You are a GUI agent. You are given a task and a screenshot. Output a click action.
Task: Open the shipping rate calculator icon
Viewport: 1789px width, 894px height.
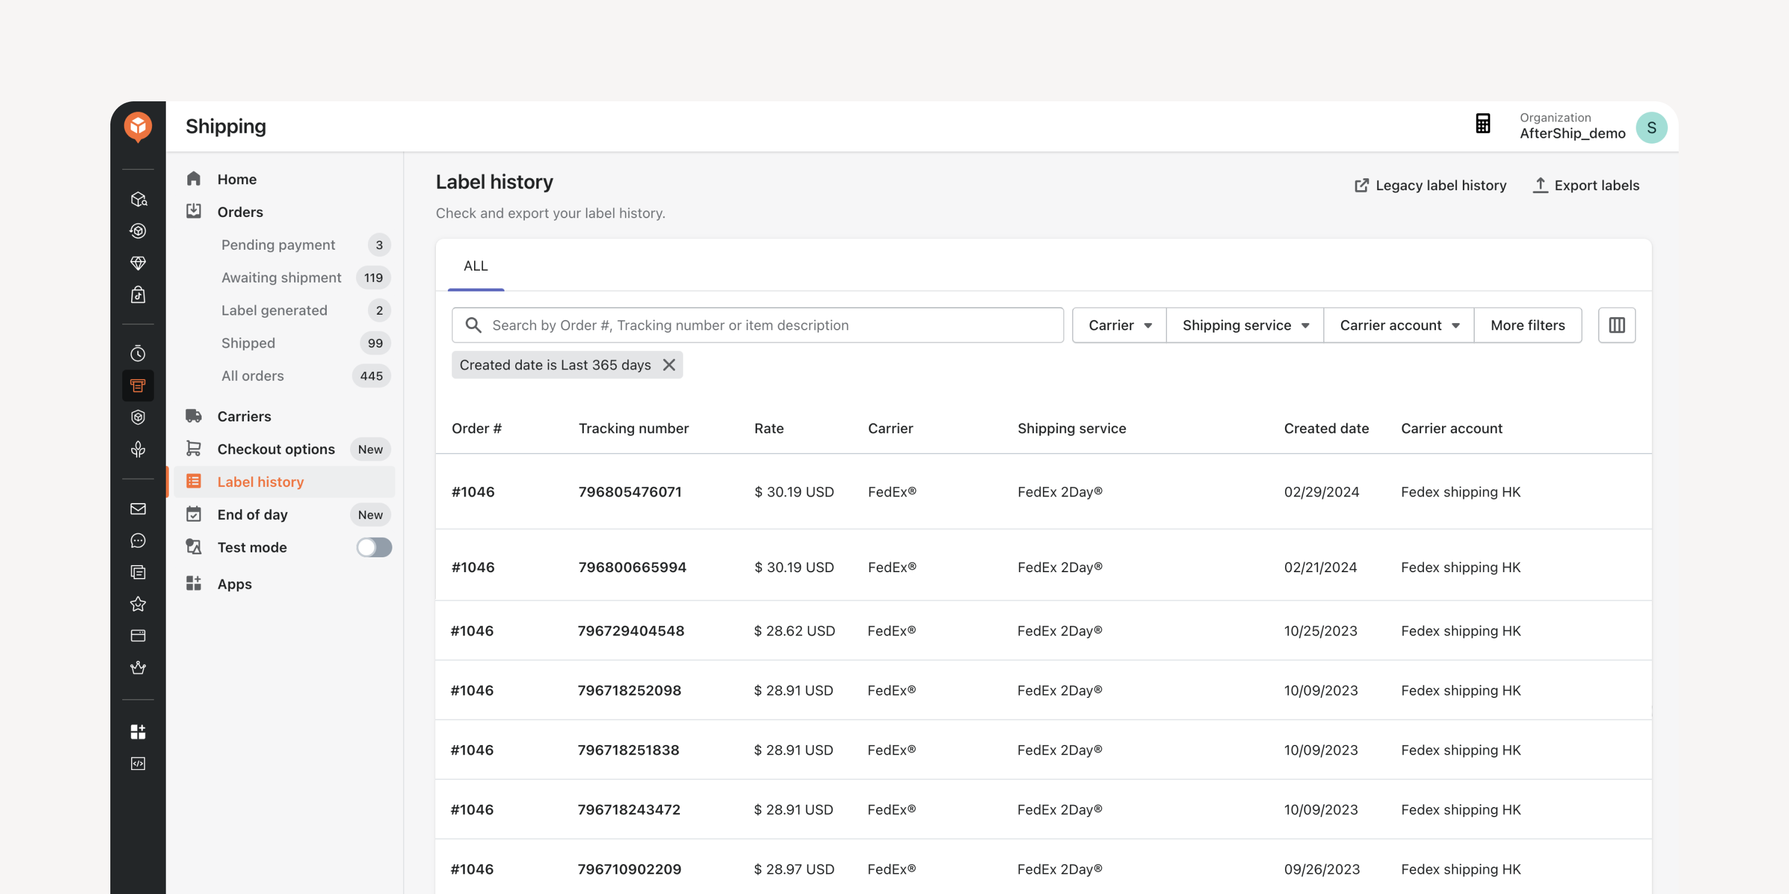1482,124
